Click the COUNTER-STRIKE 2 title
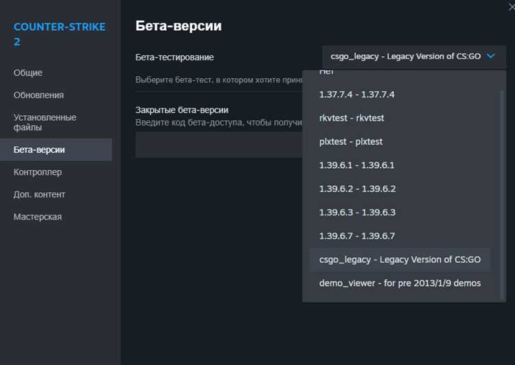Screen dimensions: 515x365 pos(60,34)
